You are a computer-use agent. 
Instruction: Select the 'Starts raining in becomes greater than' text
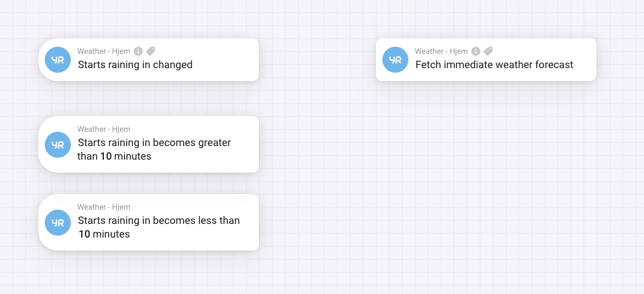154,149
